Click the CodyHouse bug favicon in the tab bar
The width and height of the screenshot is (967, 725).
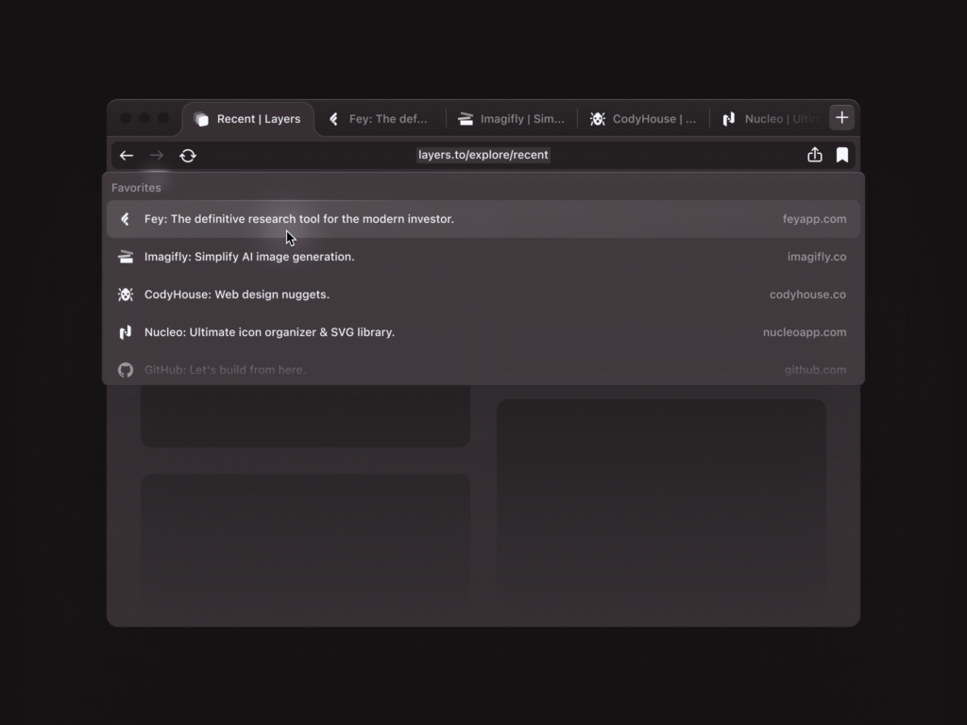(598, 119)
